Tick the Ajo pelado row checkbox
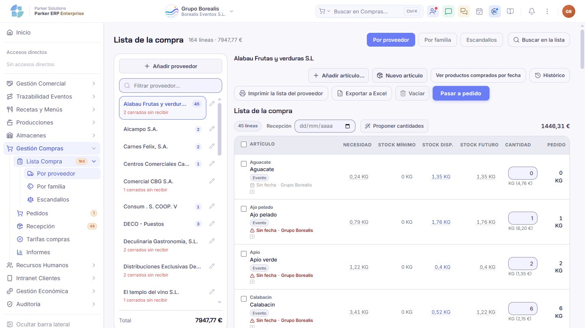The height and width of the screenshot is (328, 585). pyautogui.click(x=244, y=209)
